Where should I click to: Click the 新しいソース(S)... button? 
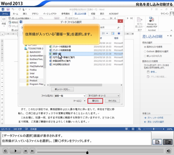pos(62,89)
